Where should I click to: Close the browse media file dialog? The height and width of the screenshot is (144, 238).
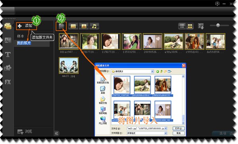coord(184,66)
